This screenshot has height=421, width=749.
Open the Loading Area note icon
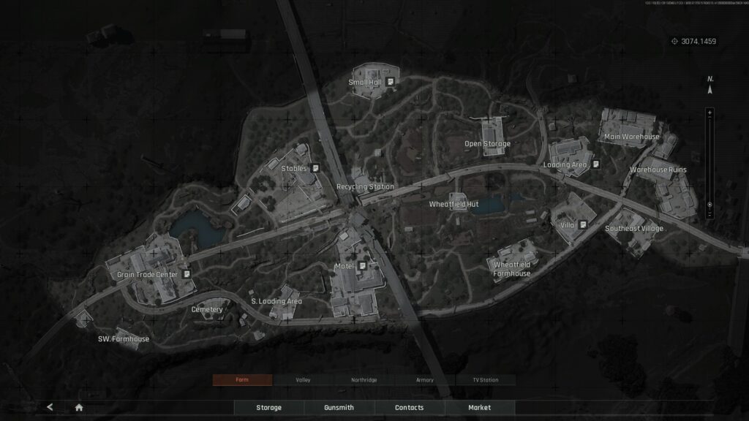click(x=597, y=164)
